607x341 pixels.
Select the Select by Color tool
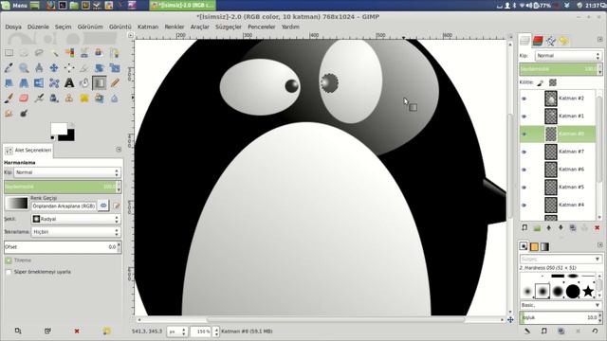click(x=69, y=53)
